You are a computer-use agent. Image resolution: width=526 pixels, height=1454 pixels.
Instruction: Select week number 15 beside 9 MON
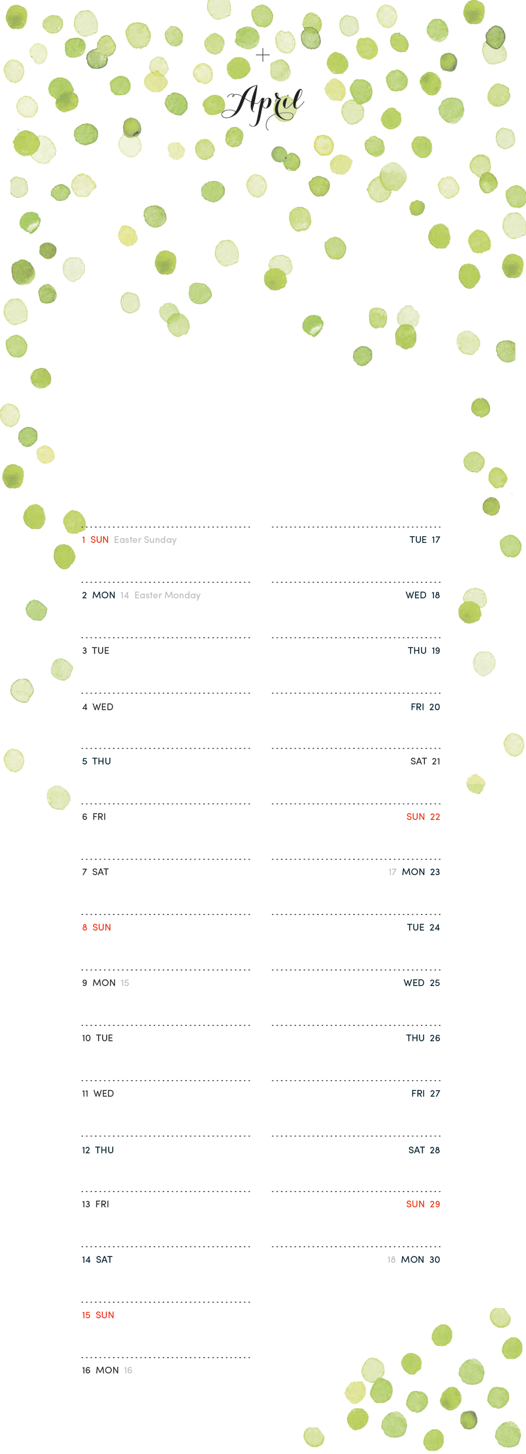pos(125,983)
